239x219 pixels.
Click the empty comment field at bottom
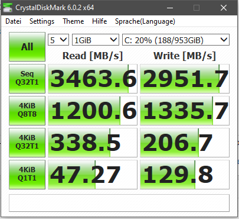(119, 203)
